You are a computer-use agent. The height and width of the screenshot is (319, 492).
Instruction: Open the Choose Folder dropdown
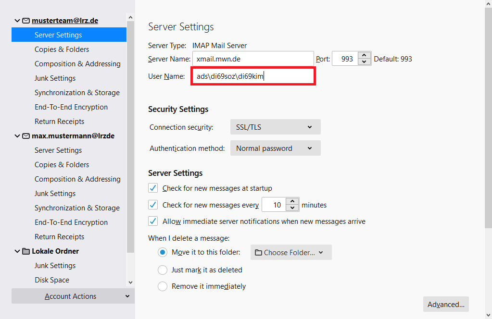[x=290, y=252]
